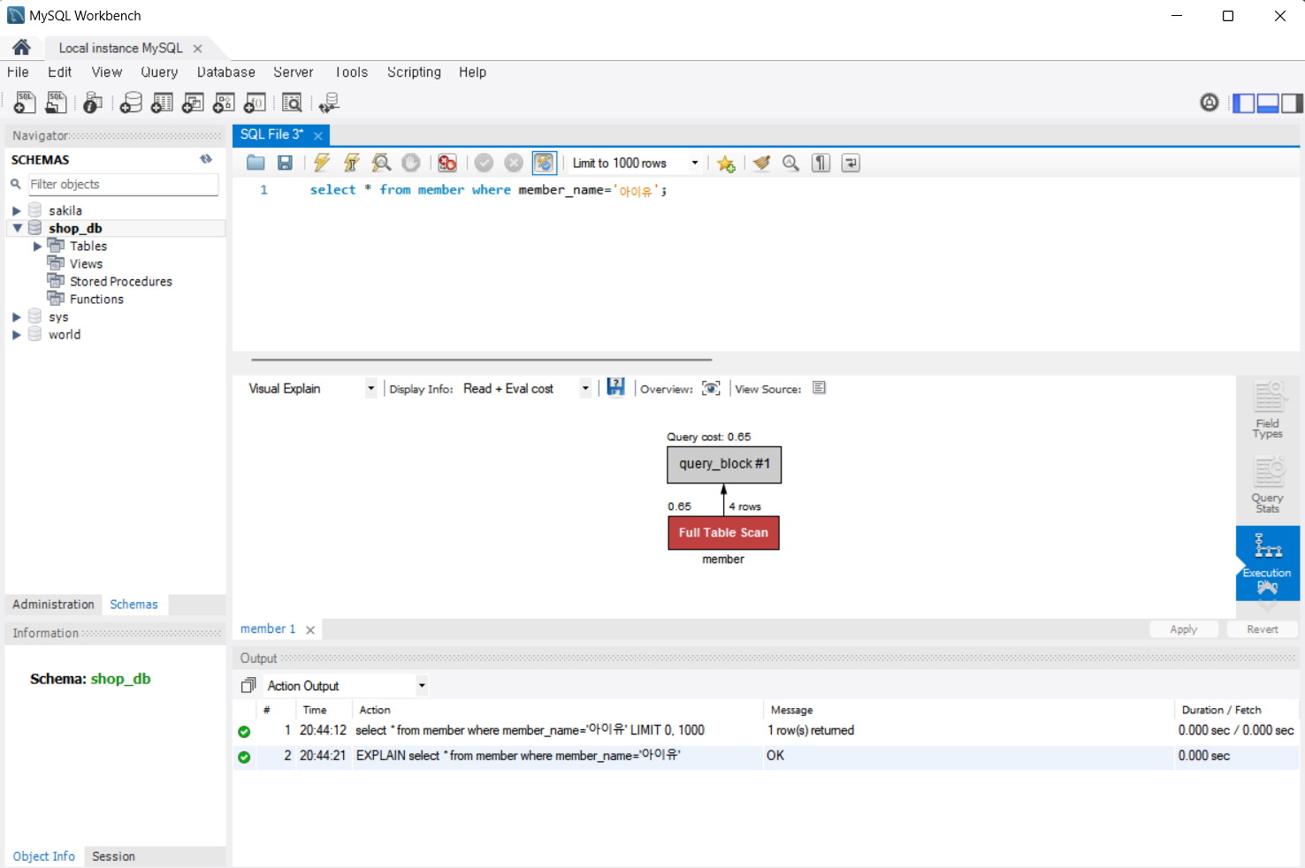
Task: Beautify the query with the broom icon
Action: point(761,163)
